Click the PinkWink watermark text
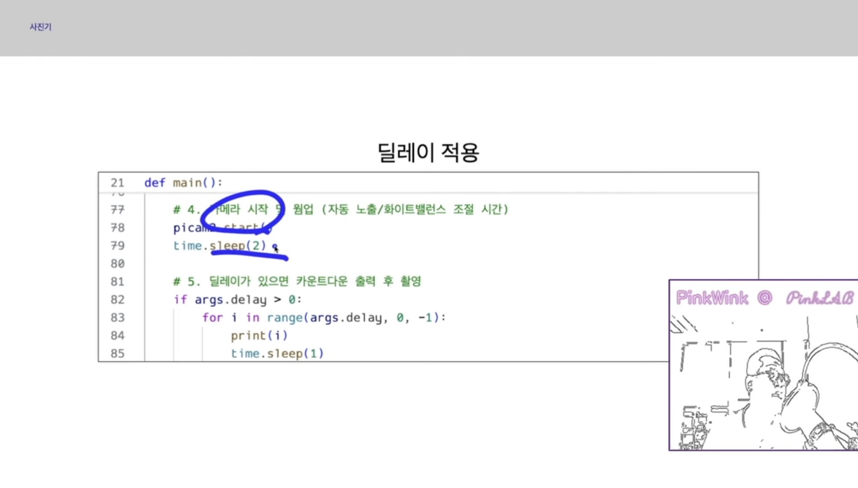858x488 pixels. [712, 298]
